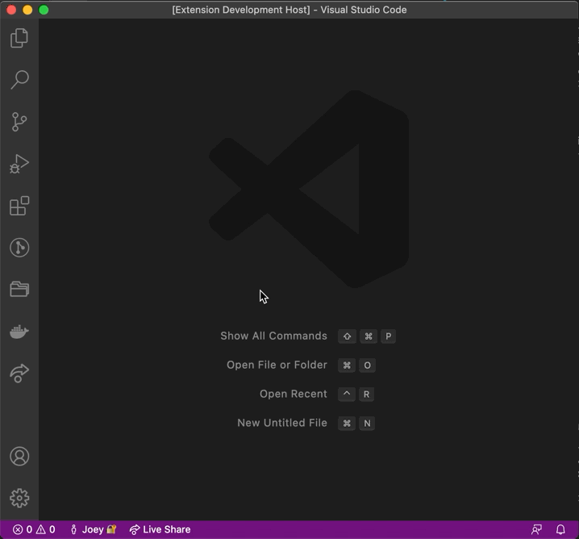Click the Shift key hint for commands
This screenshot has height=539, width=579.
point(347,336)
